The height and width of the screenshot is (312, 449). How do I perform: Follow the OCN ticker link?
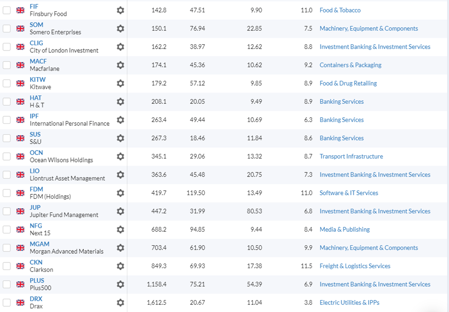tap(36, 153)
